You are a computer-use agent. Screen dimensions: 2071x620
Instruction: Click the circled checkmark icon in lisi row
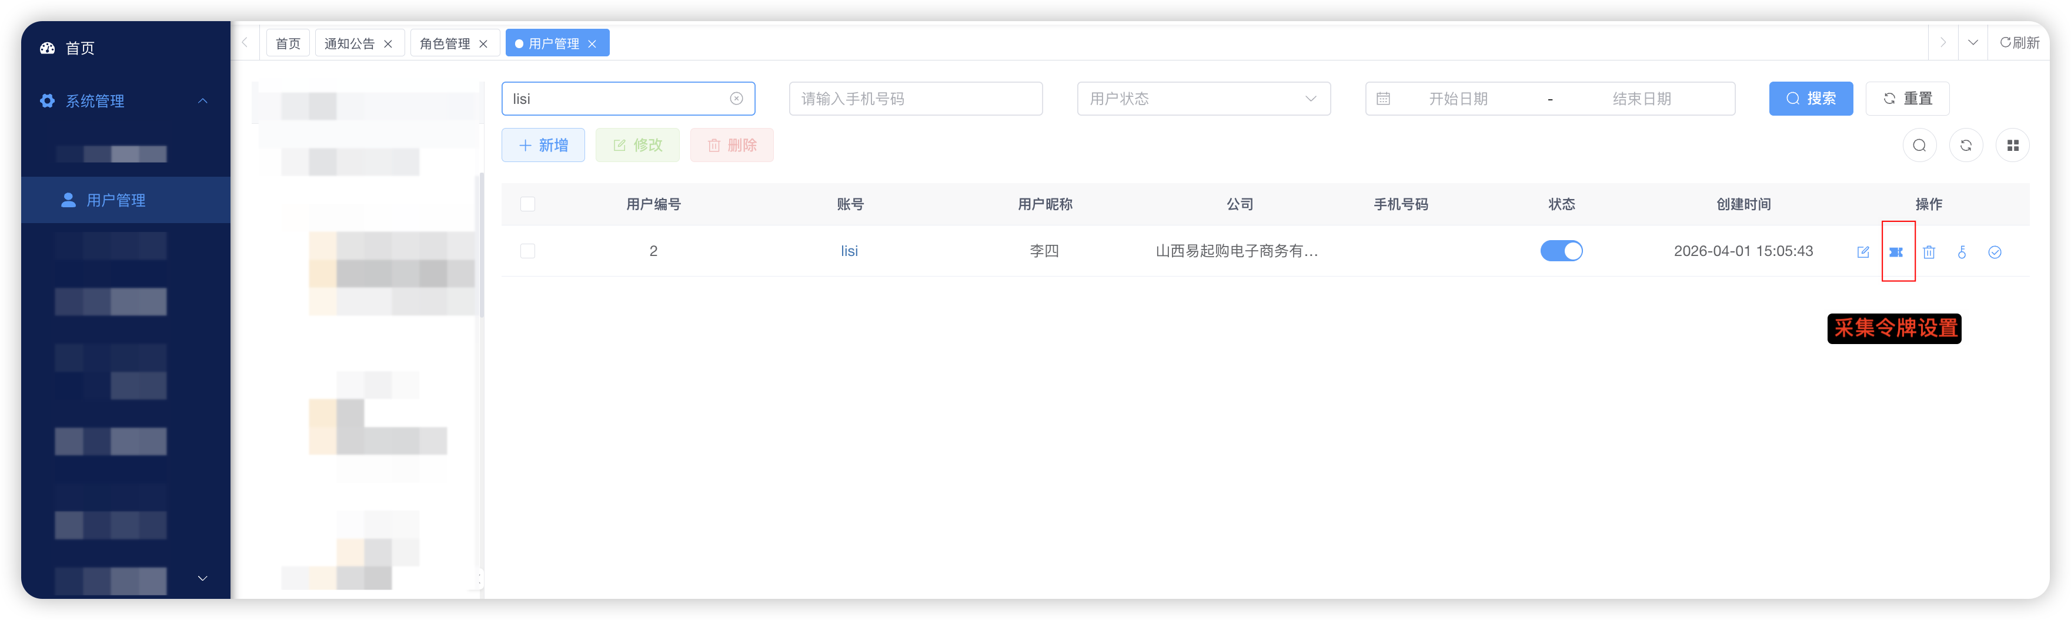[1995, 252]
